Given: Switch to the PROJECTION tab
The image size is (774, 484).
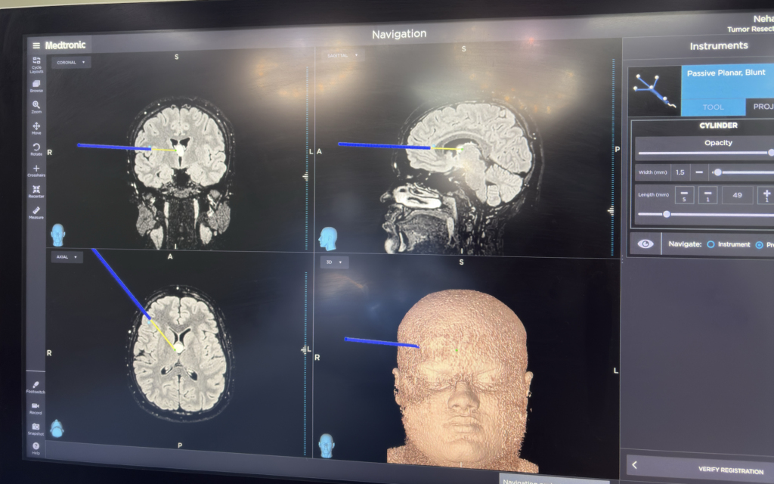Looking at the screenshot, I should coord(762,107).
